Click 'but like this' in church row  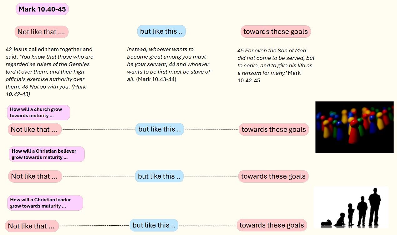pyautogui.click(x=160, y=129)
